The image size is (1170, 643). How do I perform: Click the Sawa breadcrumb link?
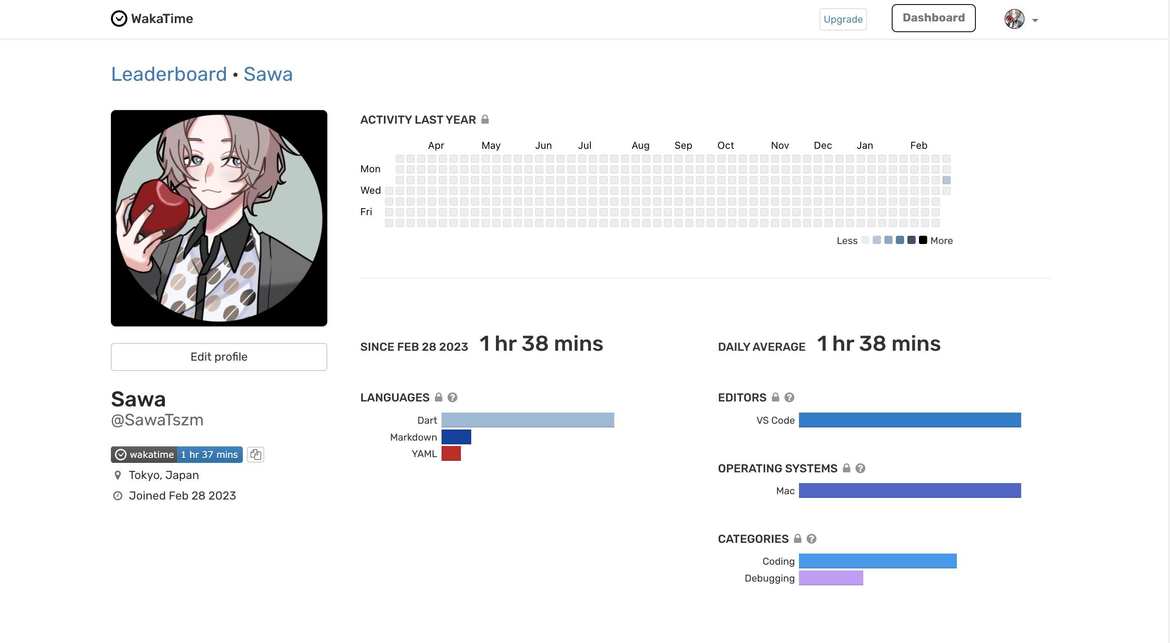[x=268, y=74]
